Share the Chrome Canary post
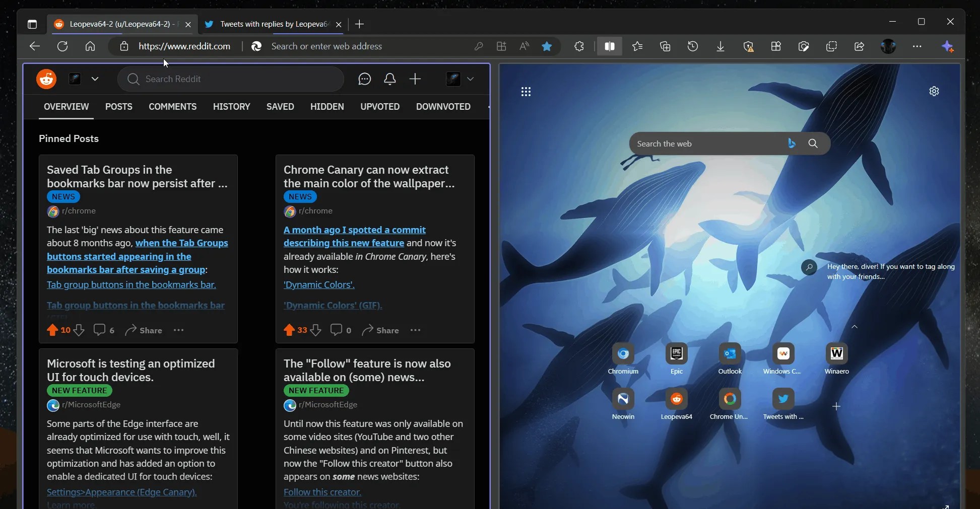The image size is (980, 509). [x=379, y=330]
